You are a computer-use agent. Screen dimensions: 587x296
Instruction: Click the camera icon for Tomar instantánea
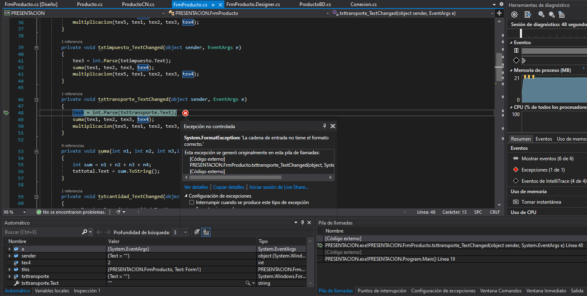pyautogui.click(x=516, y=202)
